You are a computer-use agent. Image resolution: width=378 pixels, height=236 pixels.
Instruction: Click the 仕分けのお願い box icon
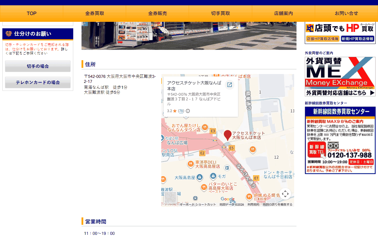pyautogui.click(x=9, y=34)
